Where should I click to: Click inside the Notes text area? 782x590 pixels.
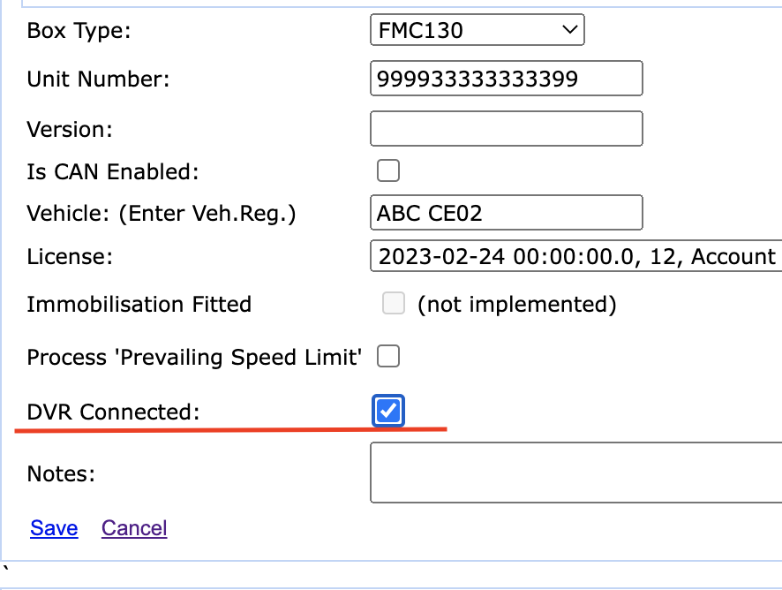(574, 473)
